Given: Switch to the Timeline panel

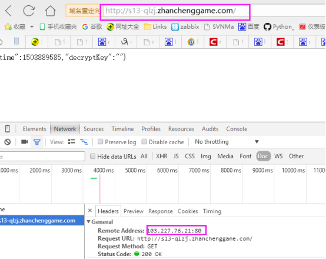Looking at the screenshot, I should (122, 129).
